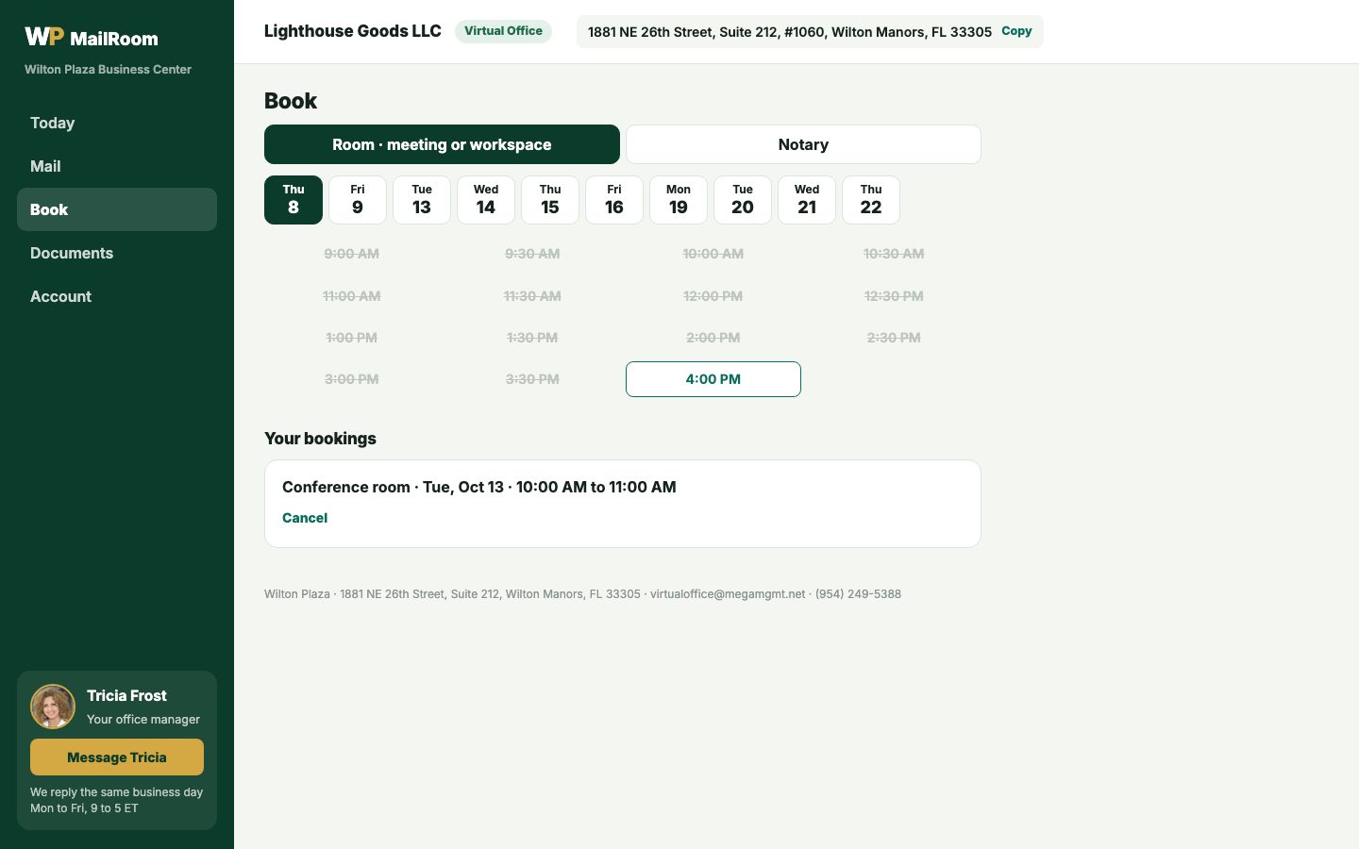Image resolution: width=1359 pixels, height=849 pixels.
Task: Book the 4:00 PM time slot
Action: point(713,379)
